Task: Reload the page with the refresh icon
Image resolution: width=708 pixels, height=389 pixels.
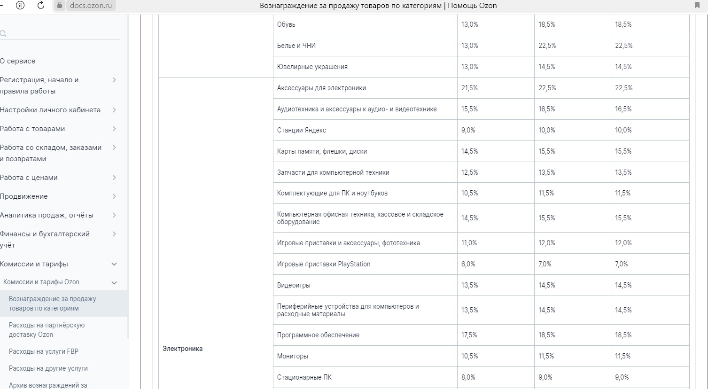Action: click(x=41, y=6)
